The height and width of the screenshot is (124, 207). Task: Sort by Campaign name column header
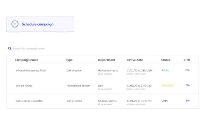pos(27,60)
